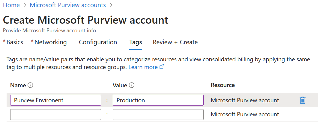The height and width of the screenshot is (125, 320).
Task: Click the Create Microsoft Purview account title
Action: [85, 20]
